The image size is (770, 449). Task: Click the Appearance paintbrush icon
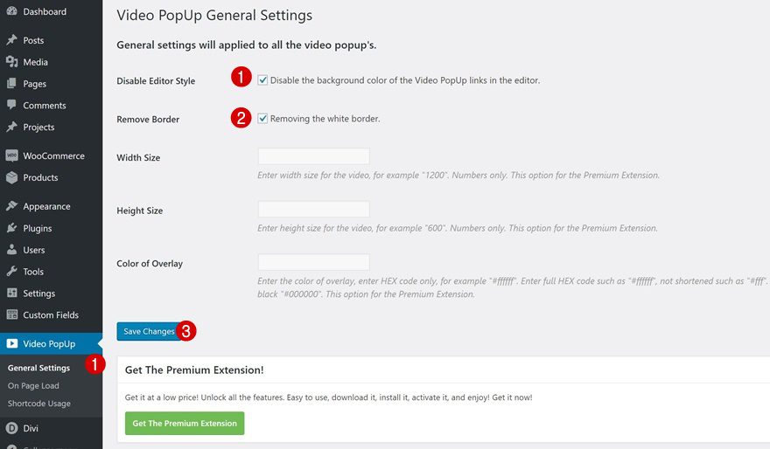click(11, 206)
